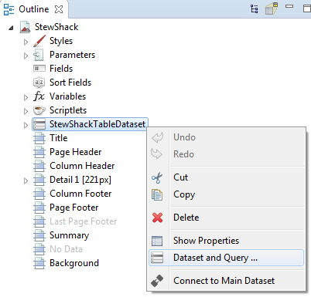Viewport: 311px width, 297px height.
Task: Click the Sort Fields a-z icon
Action: click(x=39, y=83)
